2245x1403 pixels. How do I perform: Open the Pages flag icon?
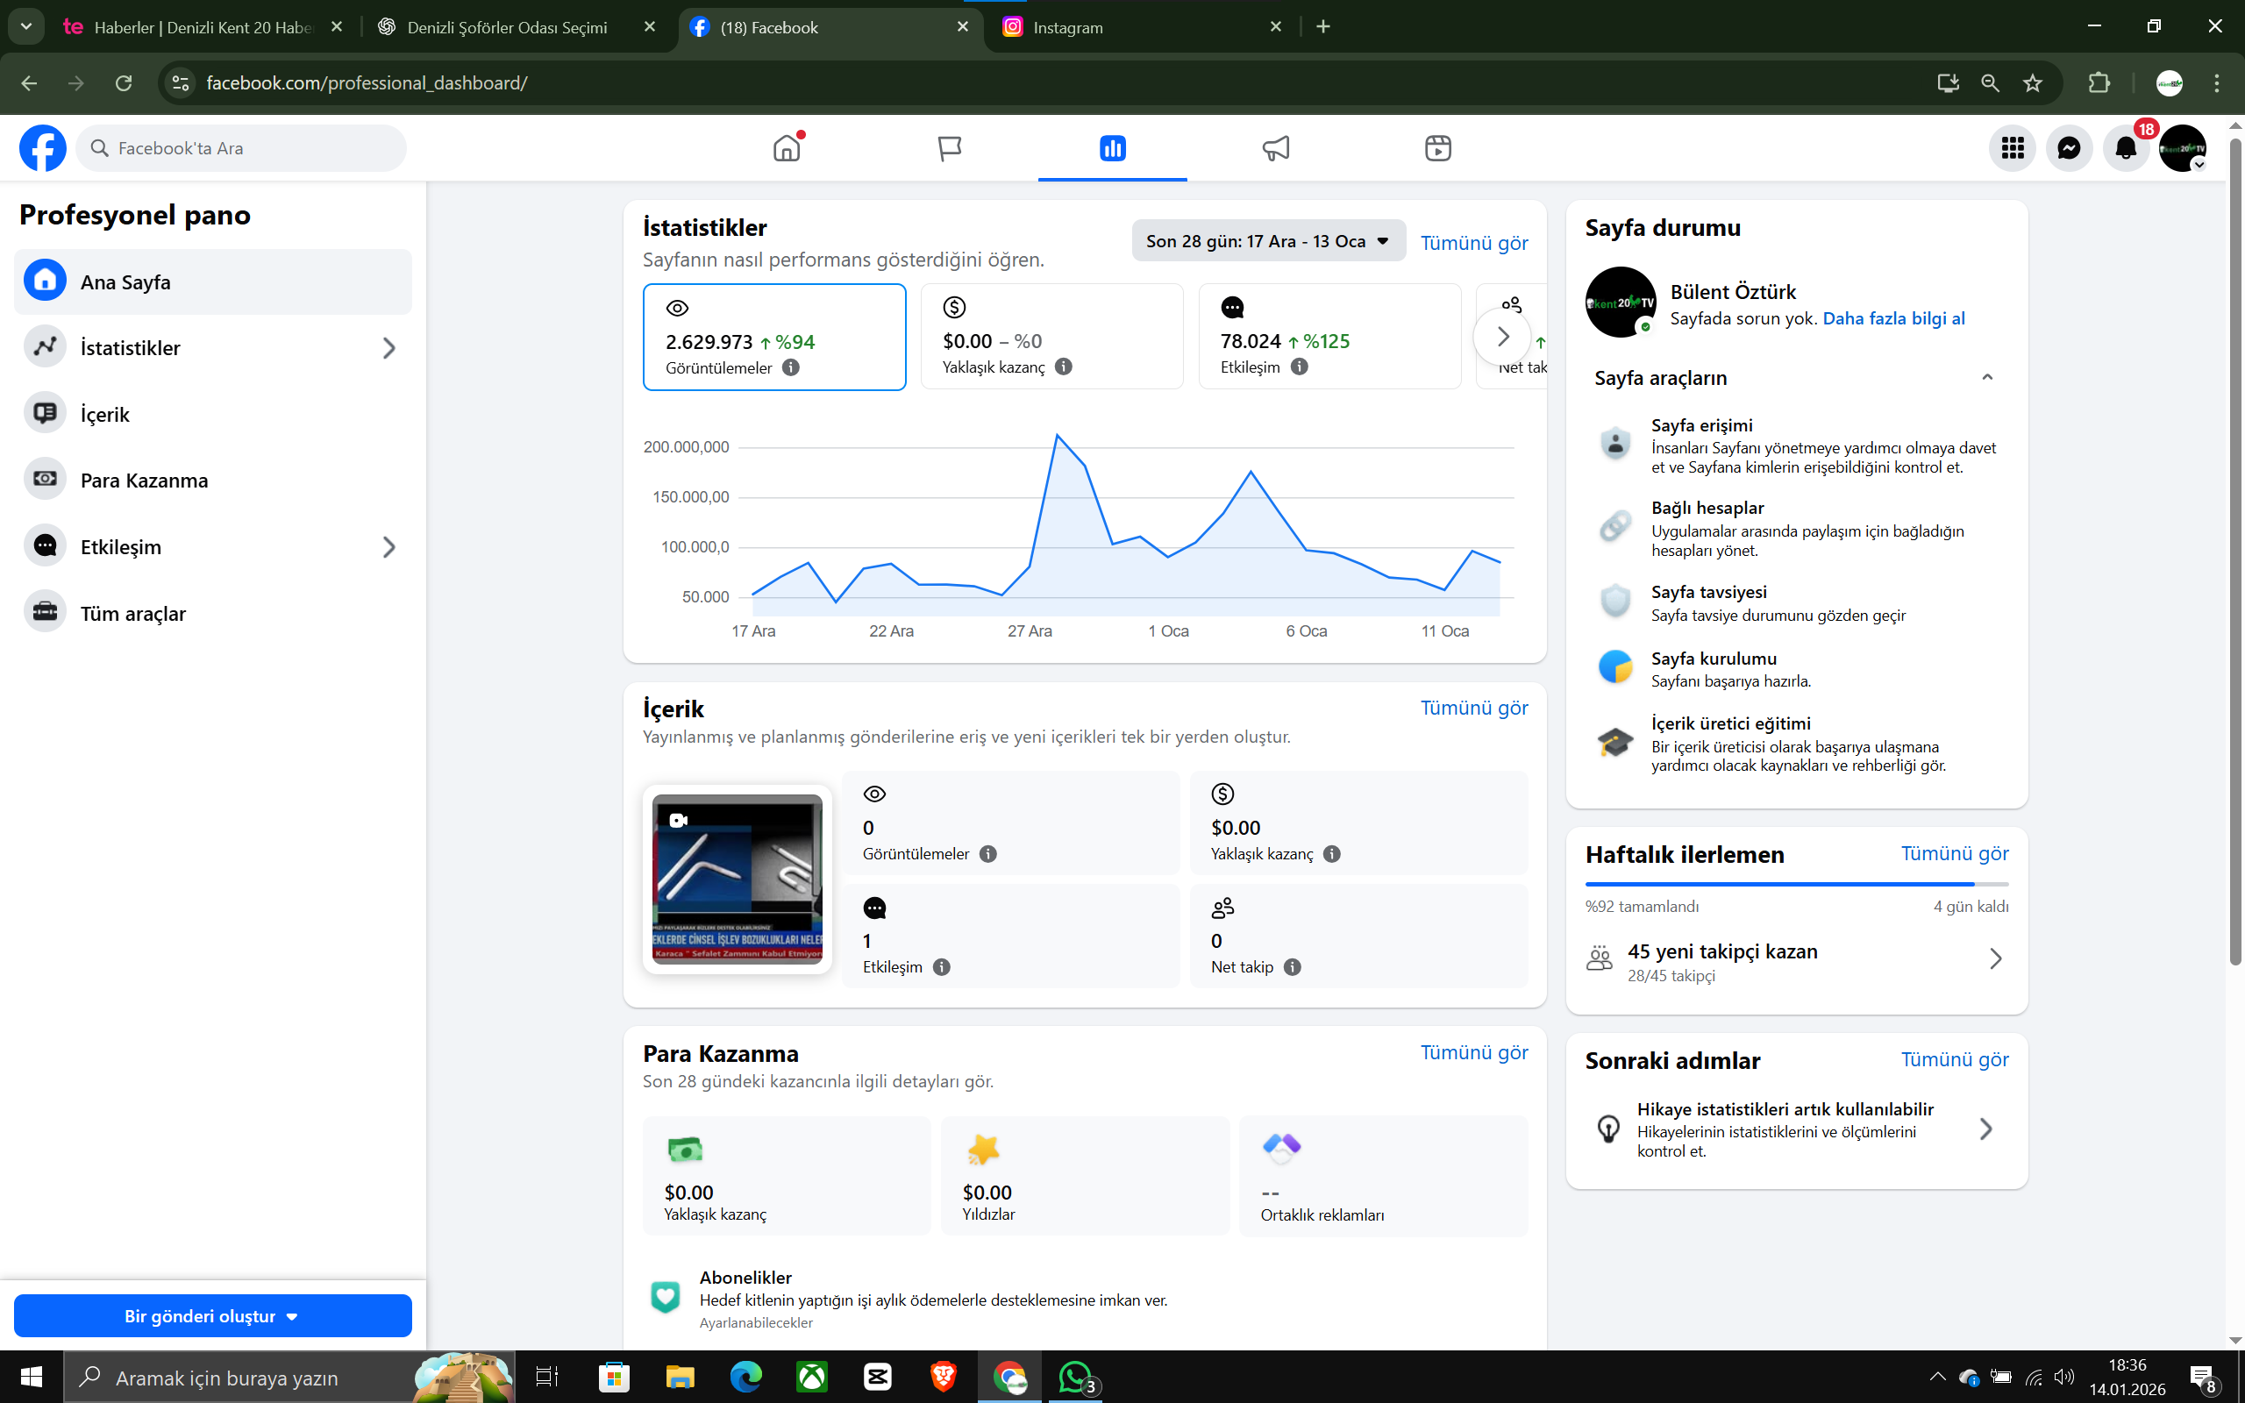click(x=949, y=148)
